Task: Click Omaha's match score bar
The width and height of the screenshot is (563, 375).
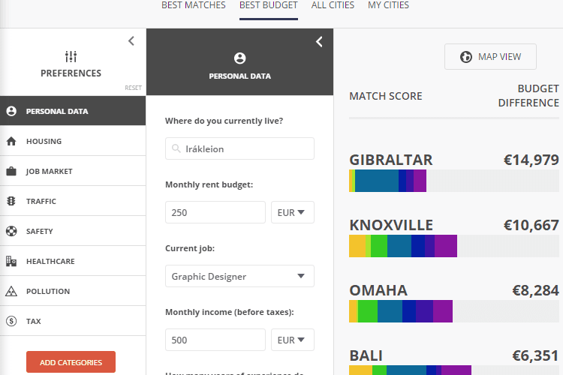Action: [x=454, y=311]
